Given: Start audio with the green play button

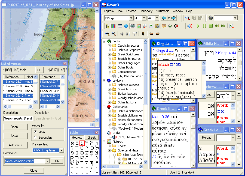Looking at the screenshot, I should pos(198,26).
